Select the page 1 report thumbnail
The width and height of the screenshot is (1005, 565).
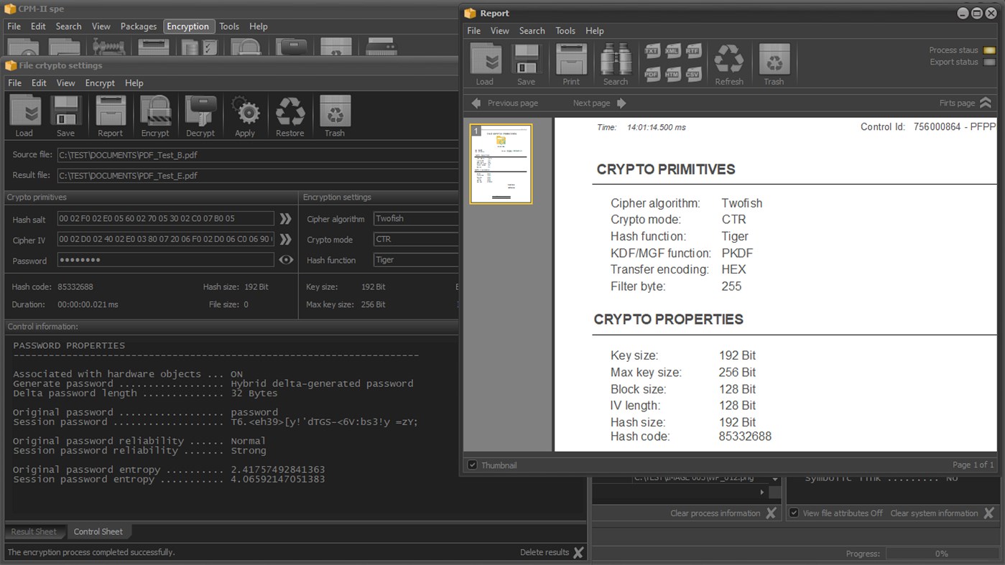pyautogui.click(x=501, y=164)
